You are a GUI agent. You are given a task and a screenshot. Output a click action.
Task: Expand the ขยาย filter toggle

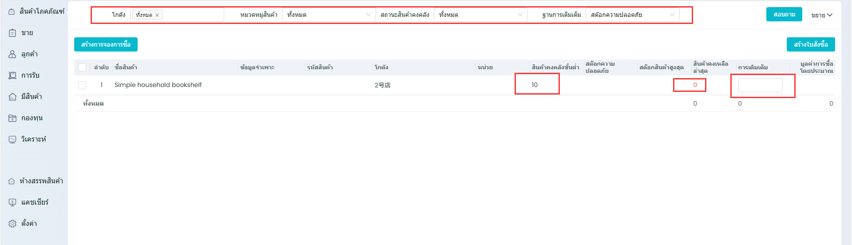click(x=821, y=15)
